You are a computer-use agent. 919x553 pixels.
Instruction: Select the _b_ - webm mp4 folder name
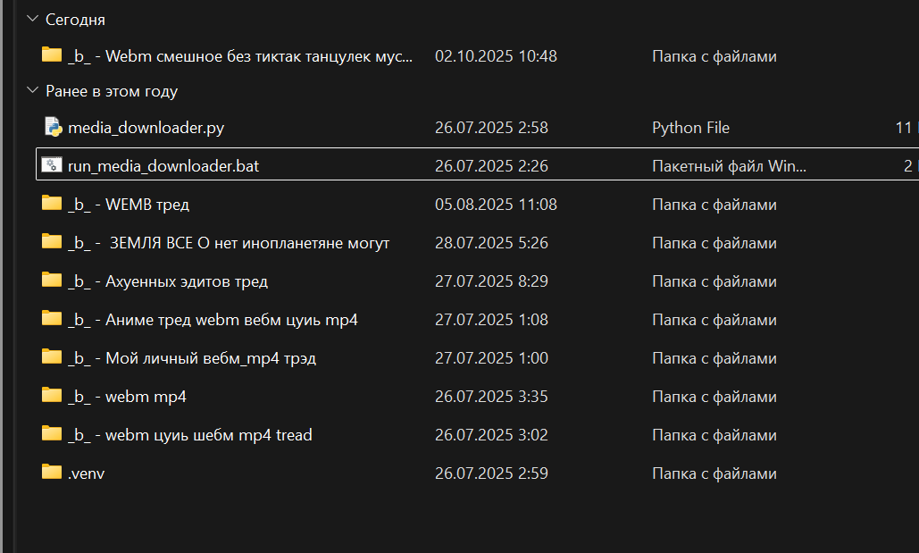click(127, 397)
